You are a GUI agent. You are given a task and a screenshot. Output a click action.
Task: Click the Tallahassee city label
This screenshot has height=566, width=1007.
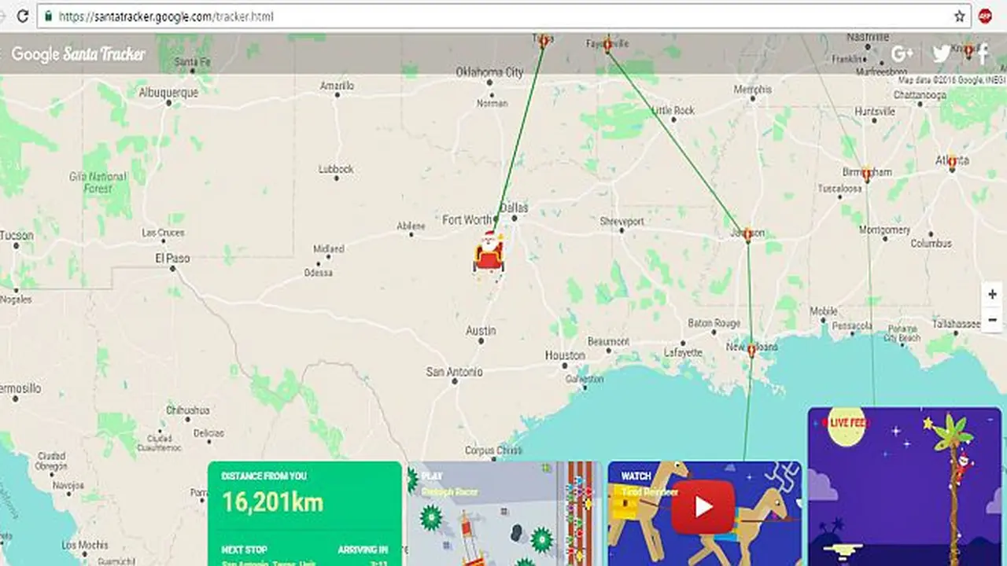point(956,323)
